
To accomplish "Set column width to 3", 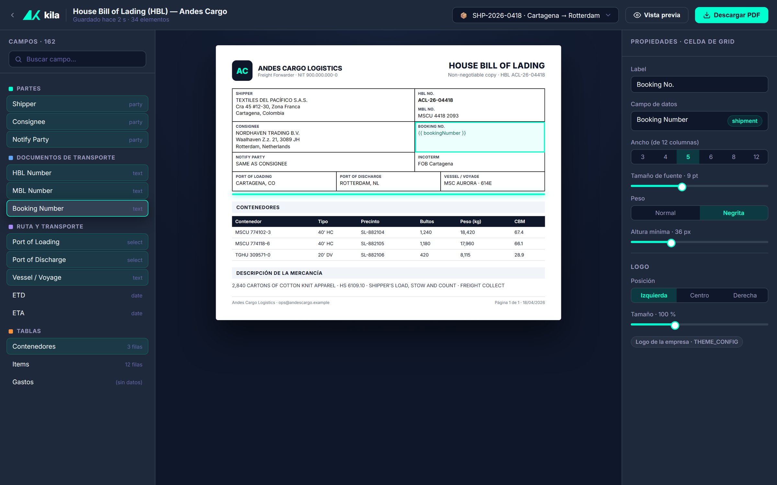I will (x=642, y=157).
